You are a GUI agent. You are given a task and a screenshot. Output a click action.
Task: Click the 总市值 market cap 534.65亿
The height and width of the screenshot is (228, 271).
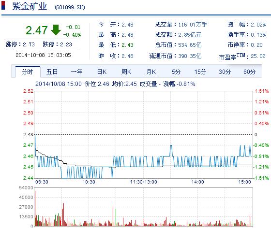190,45
